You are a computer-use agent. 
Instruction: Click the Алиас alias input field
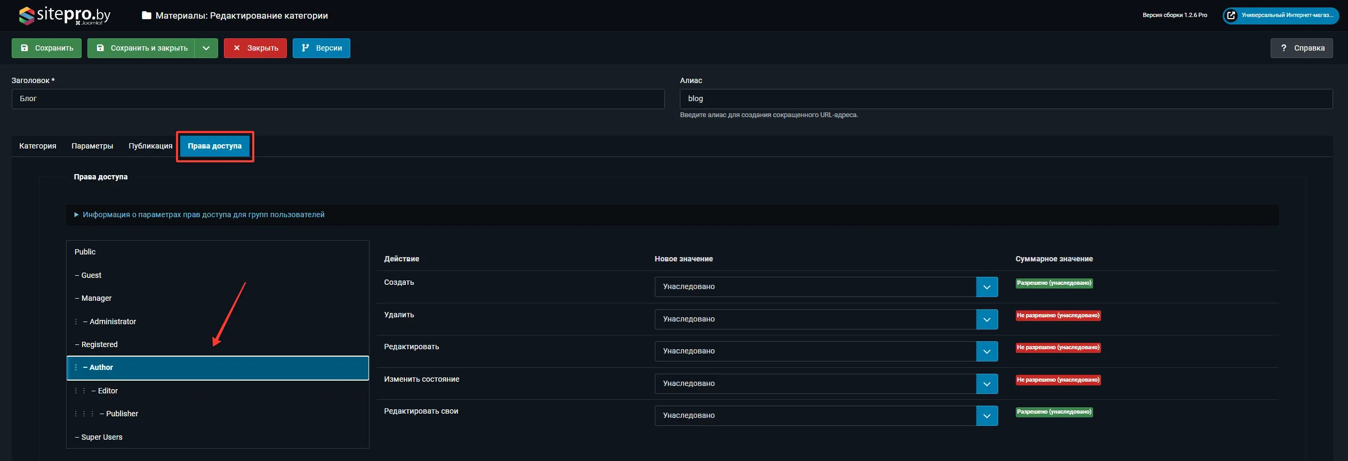(1006, 99)
